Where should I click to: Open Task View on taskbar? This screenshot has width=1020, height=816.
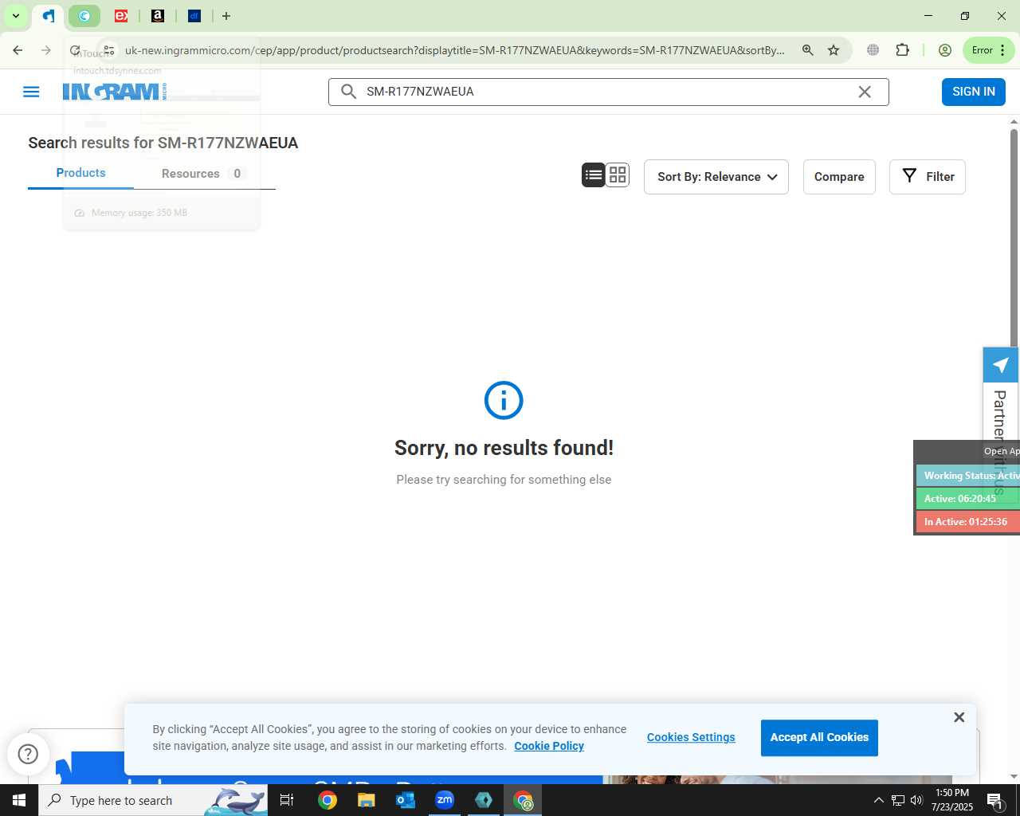point(287,800)
